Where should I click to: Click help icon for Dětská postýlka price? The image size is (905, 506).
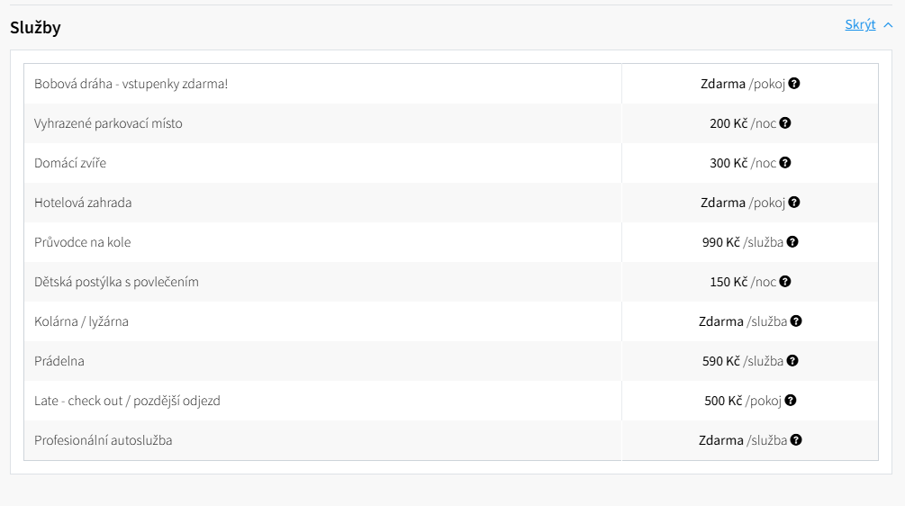(785, 282)
